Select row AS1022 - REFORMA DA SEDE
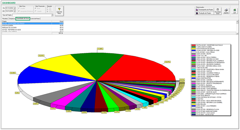The width and height of the screenshot is (240, 130). pyautogui.click(x=33, y=30)
